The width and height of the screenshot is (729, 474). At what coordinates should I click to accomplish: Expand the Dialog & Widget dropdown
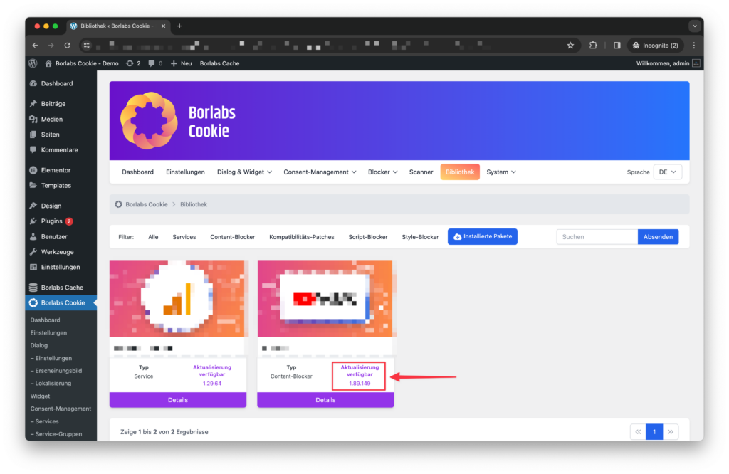coord(244,172)
